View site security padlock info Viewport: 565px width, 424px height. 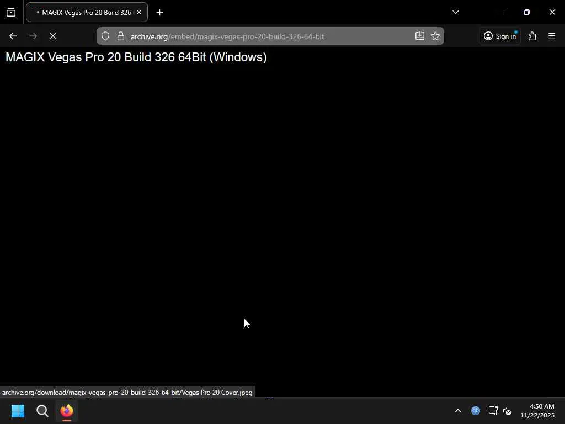121,36
